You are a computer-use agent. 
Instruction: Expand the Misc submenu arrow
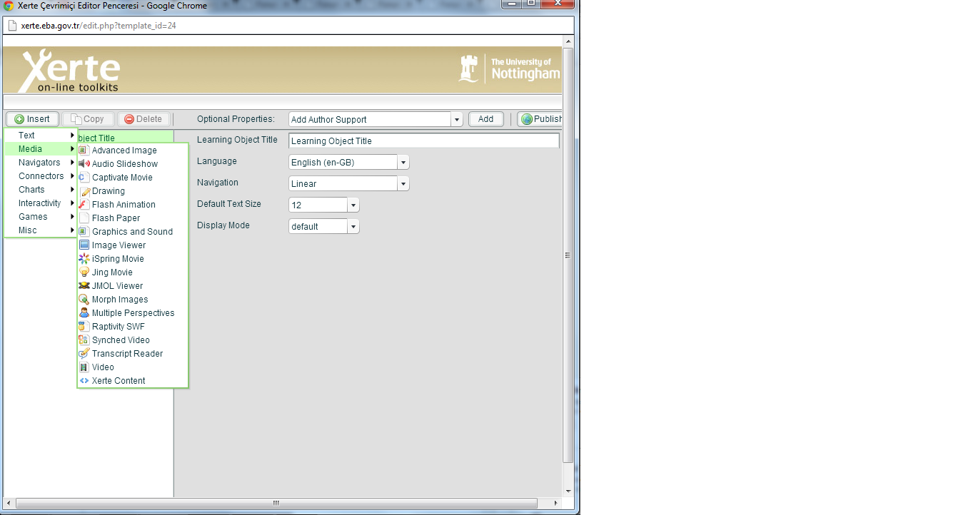coord(72,230)
